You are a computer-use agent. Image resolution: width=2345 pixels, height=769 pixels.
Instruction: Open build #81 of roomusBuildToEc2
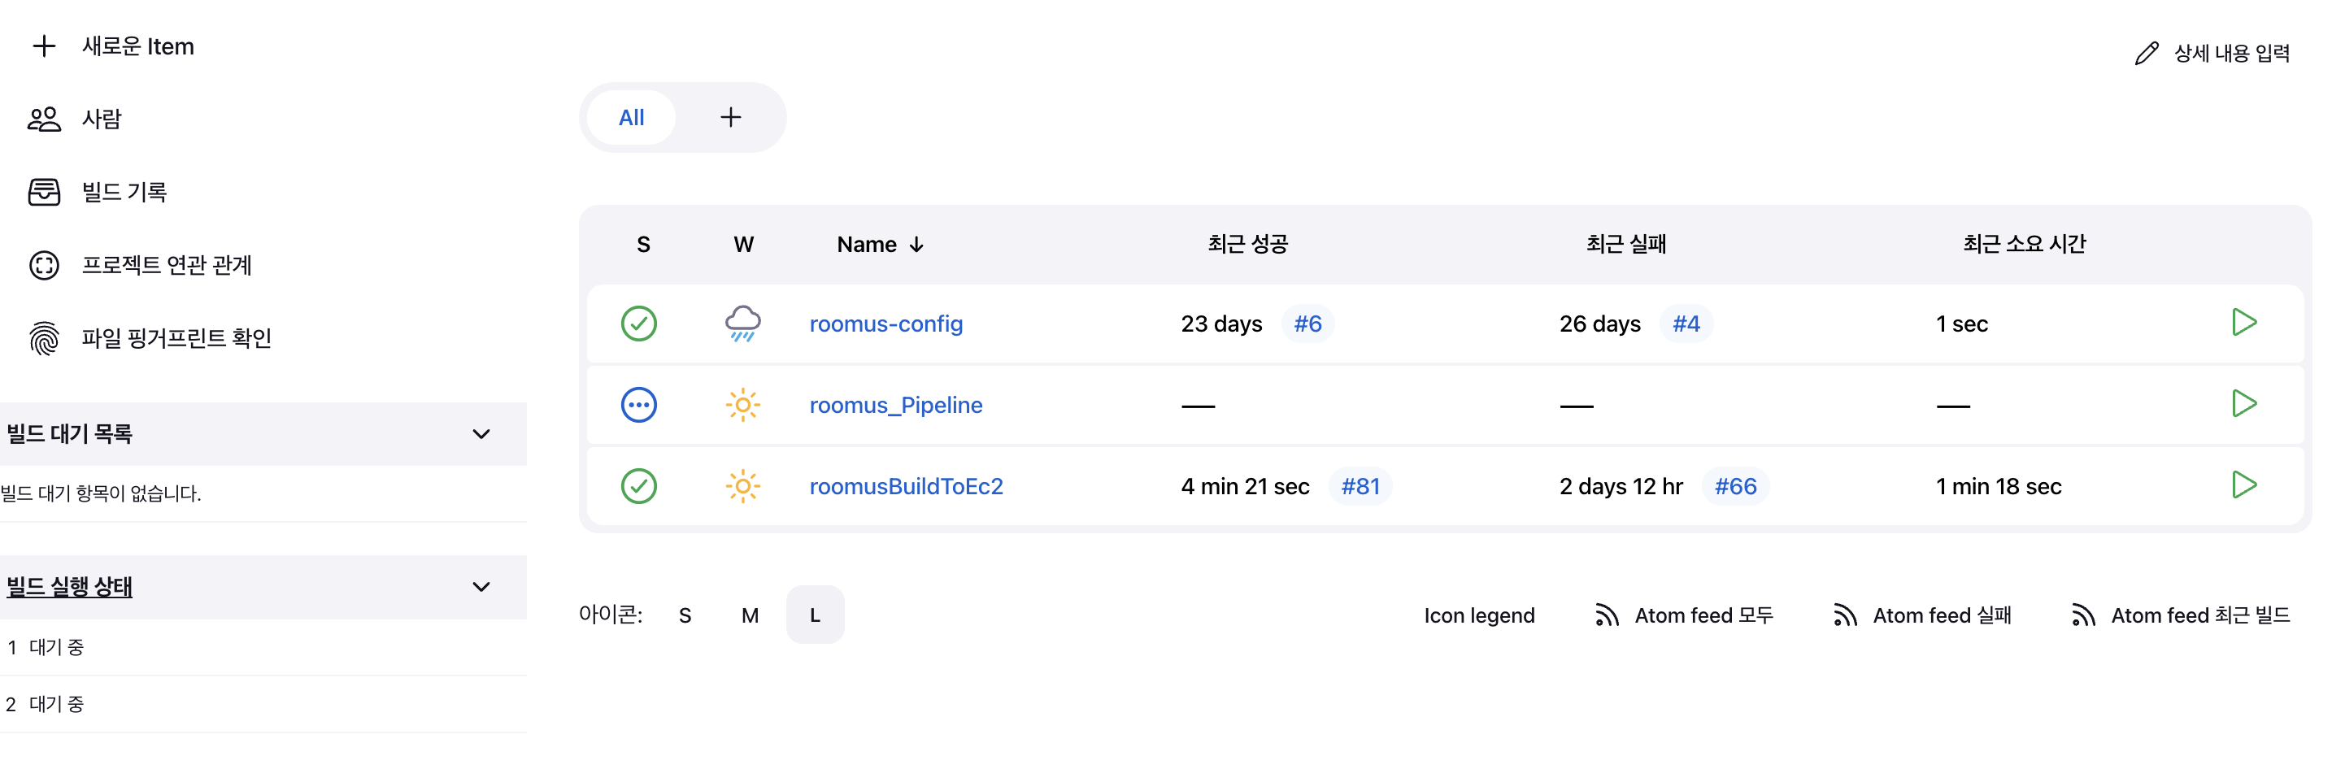tap(1361, 485)
